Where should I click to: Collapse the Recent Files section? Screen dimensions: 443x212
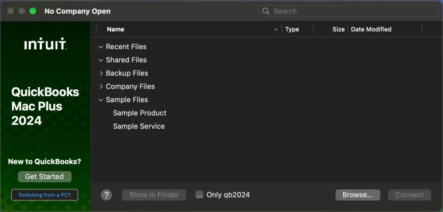(101, 47)
